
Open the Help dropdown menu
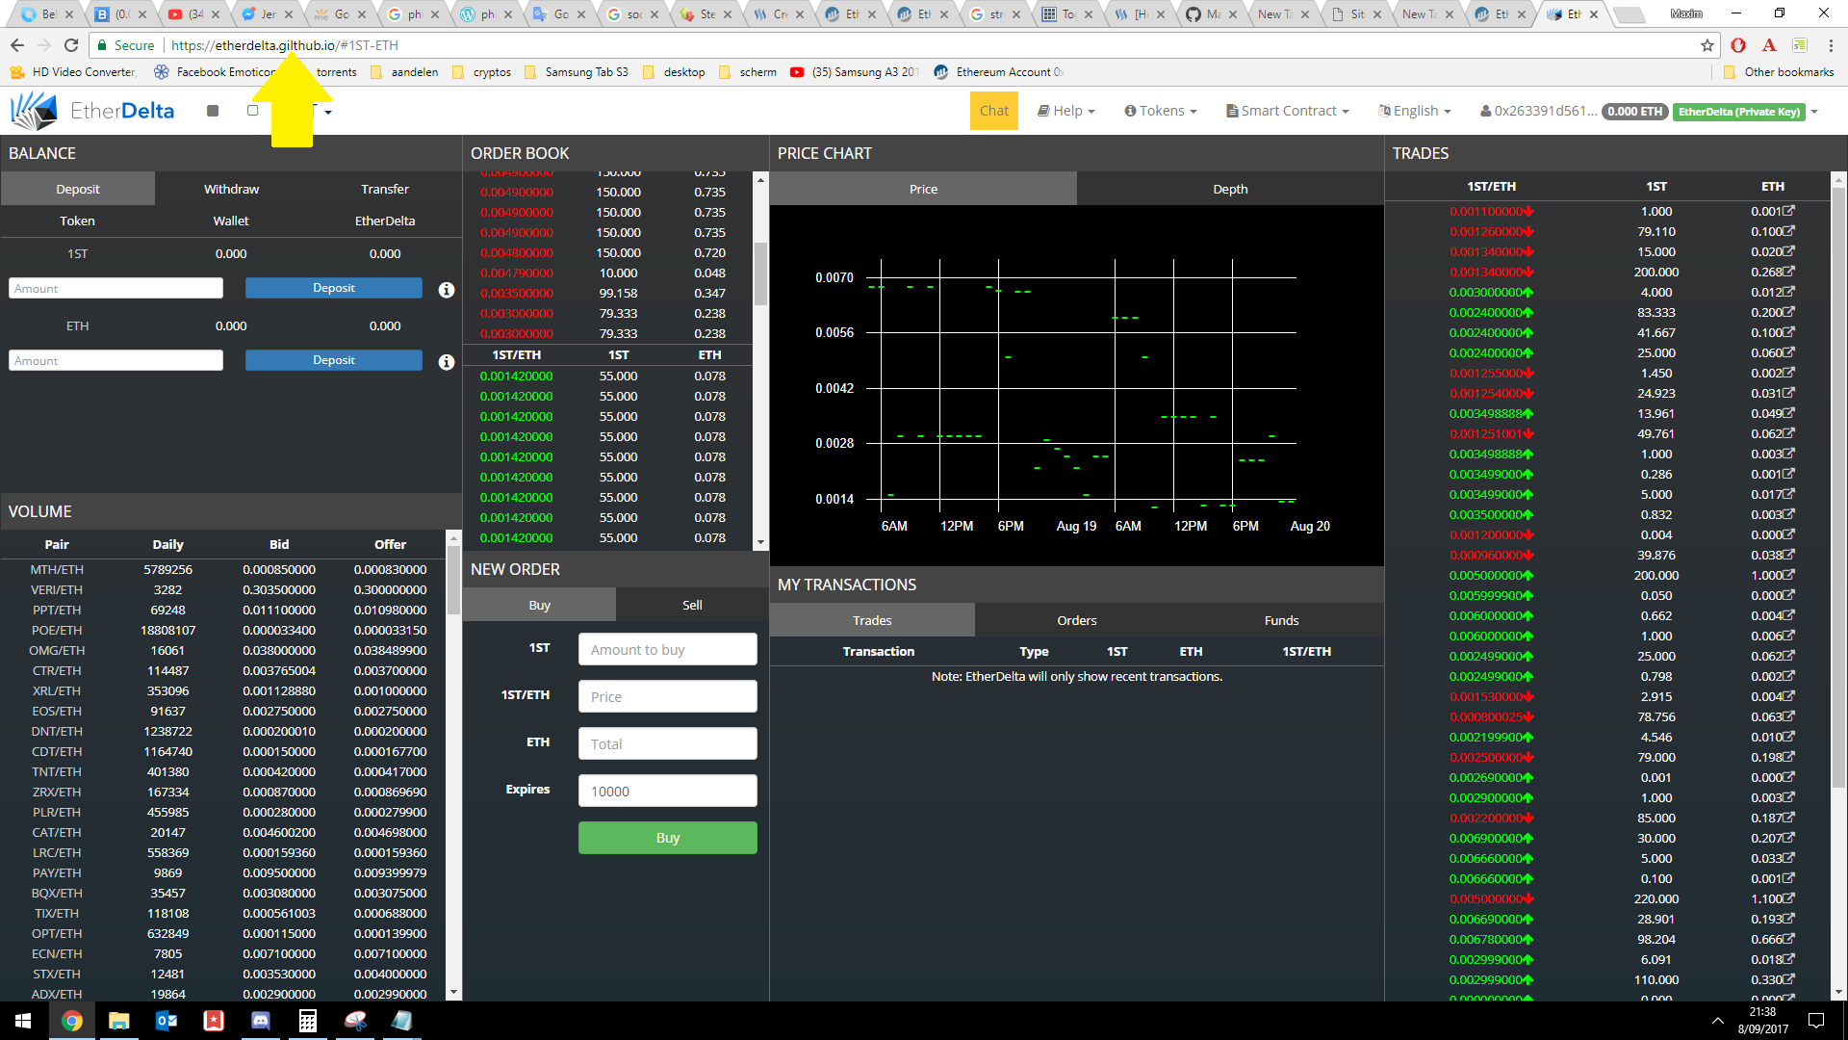(x=1065, y=111)
